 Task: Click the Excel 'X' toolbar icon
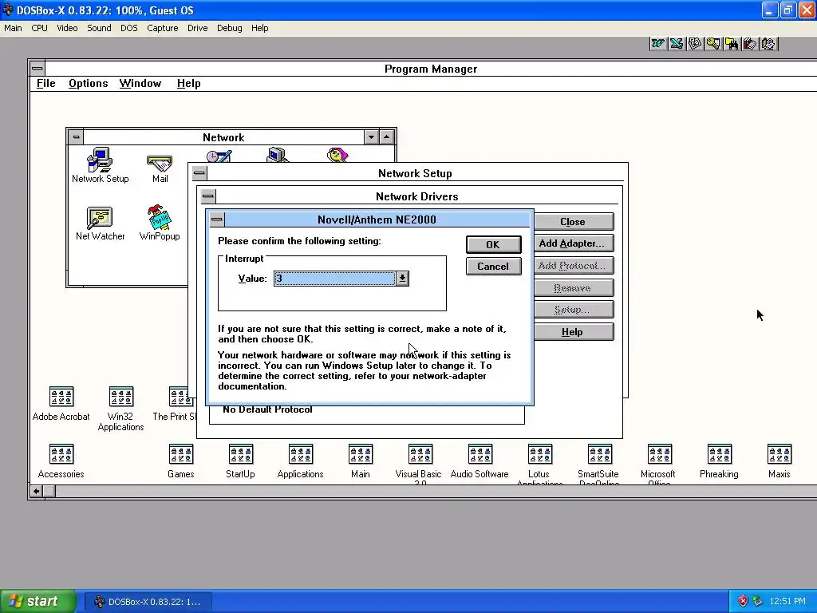pos(677,44)
